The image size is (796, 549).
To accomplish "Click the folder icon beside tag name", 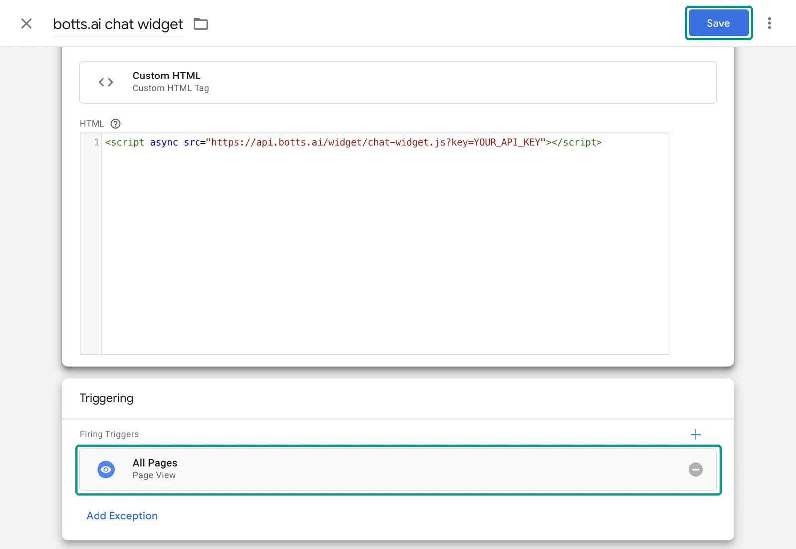I will 201,24.
